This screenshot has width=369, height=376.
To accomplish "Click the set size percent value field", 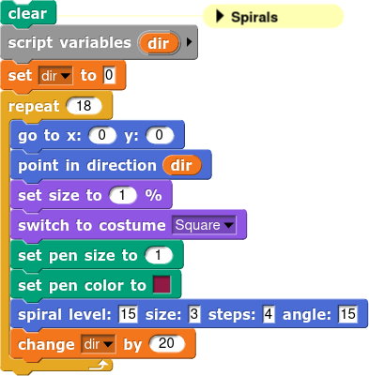I will [123, 195].
